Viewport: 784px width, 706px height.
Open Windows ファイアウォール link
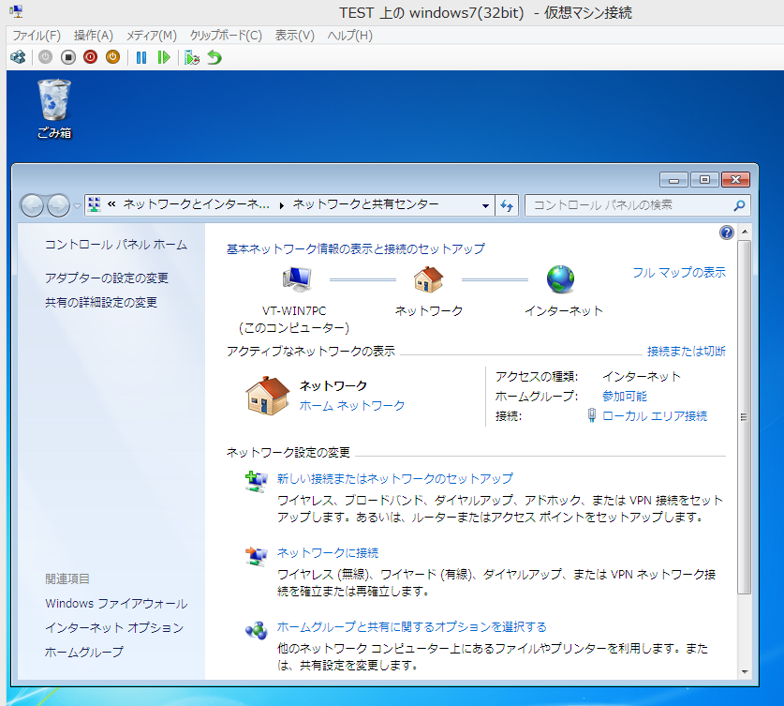pos(116,604)
